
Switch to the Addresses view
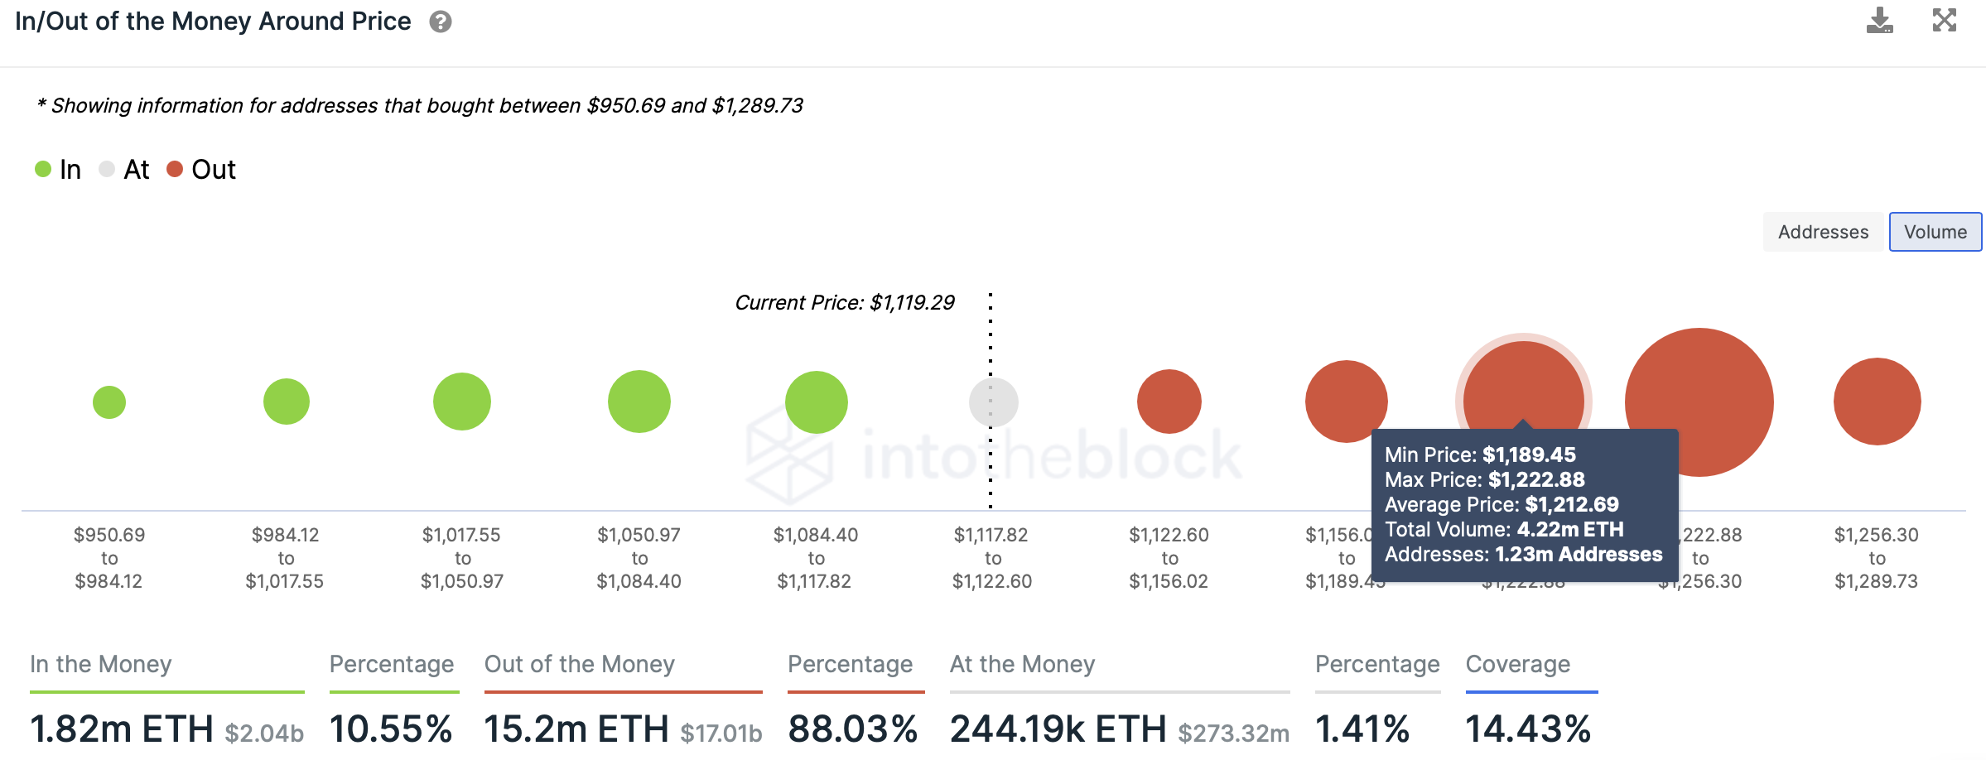1823,232
